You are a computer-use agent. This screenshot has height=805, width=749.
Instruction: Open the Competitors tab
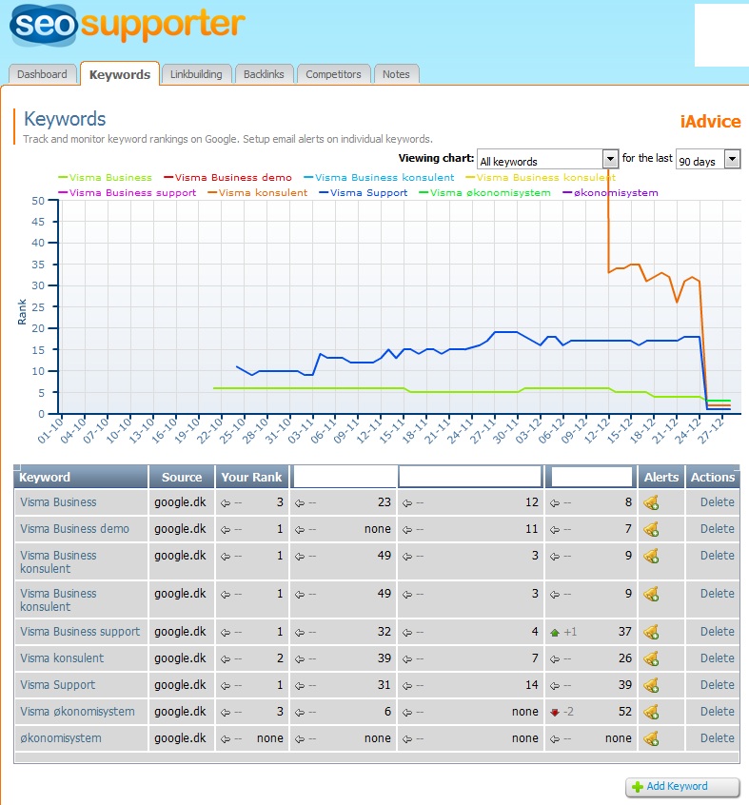click(x=333, y=74)
